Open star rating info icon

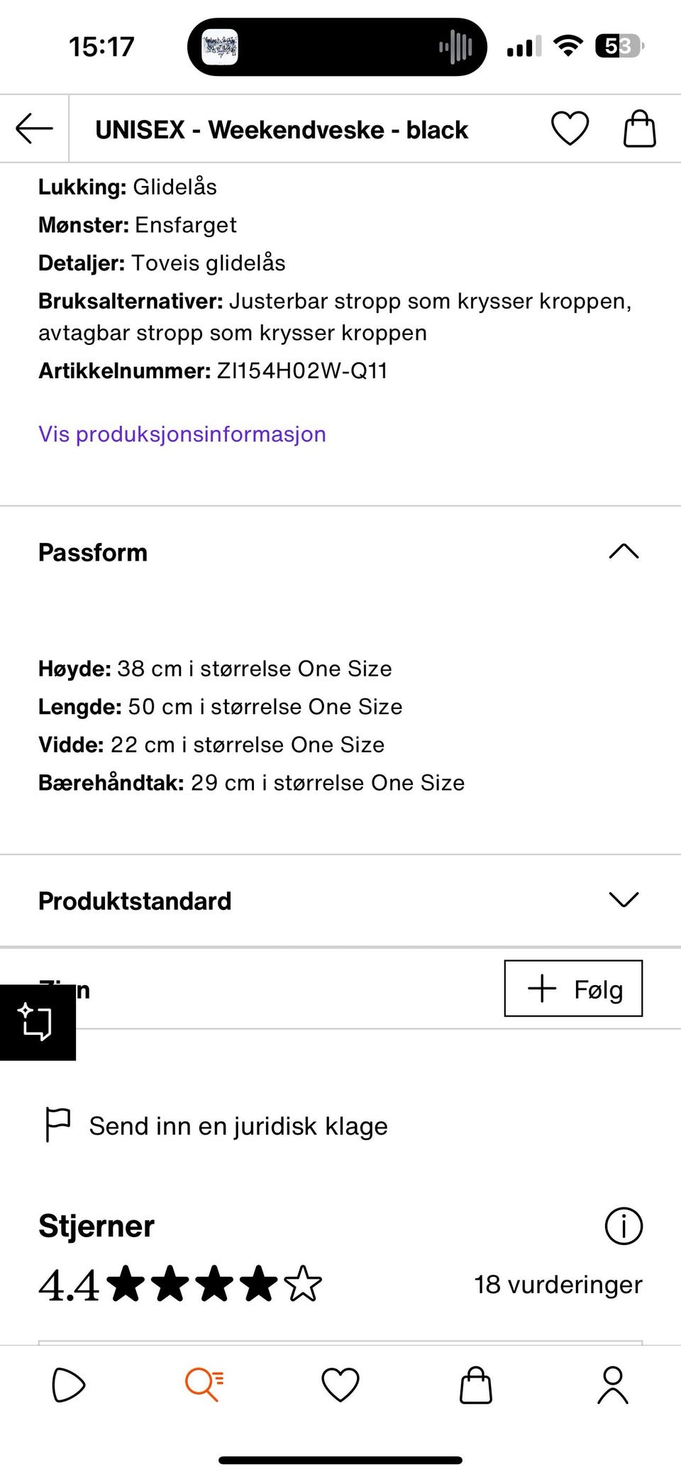[624, 1226]
